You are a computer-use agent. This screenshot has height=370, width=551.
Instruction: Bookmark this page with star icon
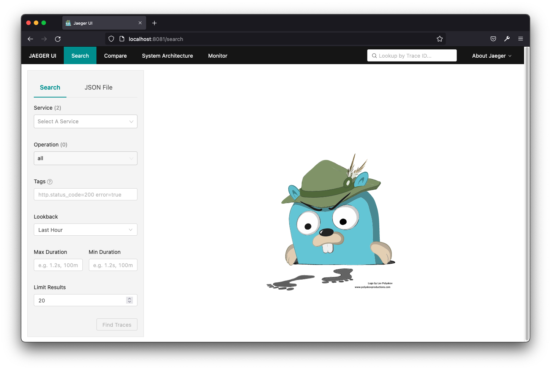tap(440, 39)
